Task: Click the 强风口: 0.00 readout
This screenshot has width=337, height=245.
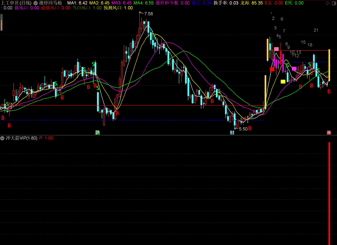Action: click(27, 8)
